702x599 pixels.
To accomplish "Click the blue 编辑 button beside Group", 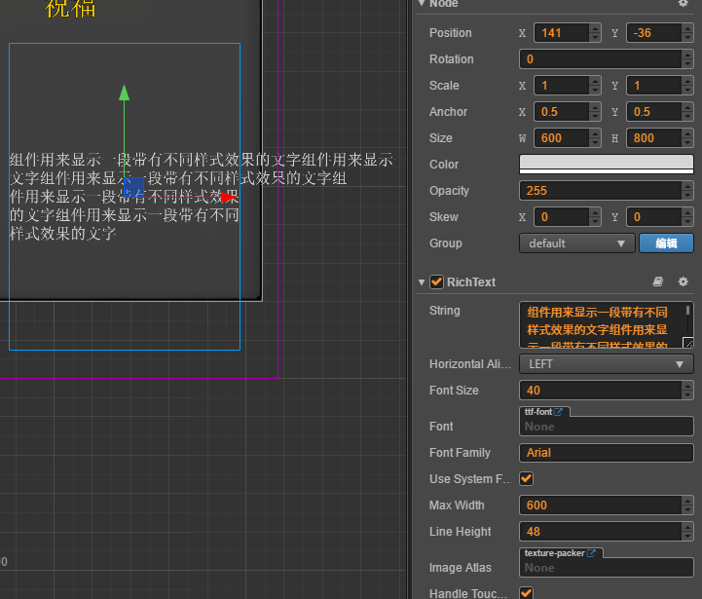I will coord(666,243).
